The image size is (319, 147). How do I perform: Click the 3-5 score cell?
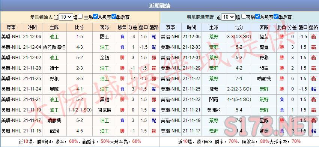click(x=80, y=79)
